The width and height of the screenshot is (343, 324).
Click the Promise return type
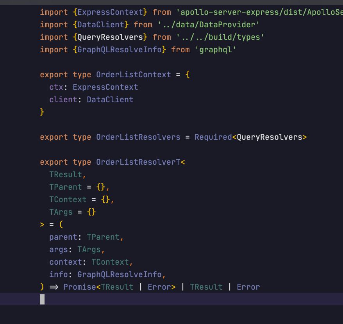[x=80, y=287]
